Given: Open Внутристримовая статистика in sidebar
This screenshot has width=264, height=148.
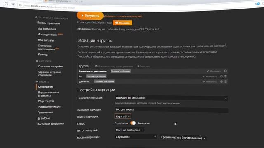Looking at the screenshot, I should coord(48,94).
